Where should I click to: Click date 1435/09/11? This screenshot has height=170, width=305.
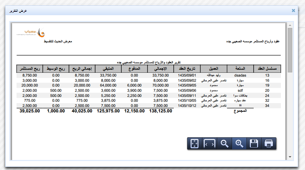pos(187,96)
